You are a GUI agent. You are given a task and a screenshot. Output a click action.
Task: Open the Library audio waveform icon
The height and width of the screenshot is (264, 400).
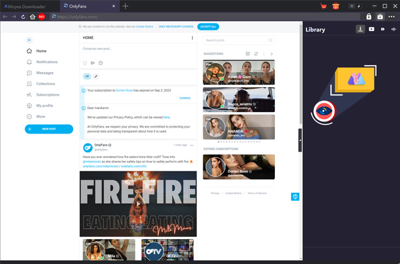click(394, 29)
